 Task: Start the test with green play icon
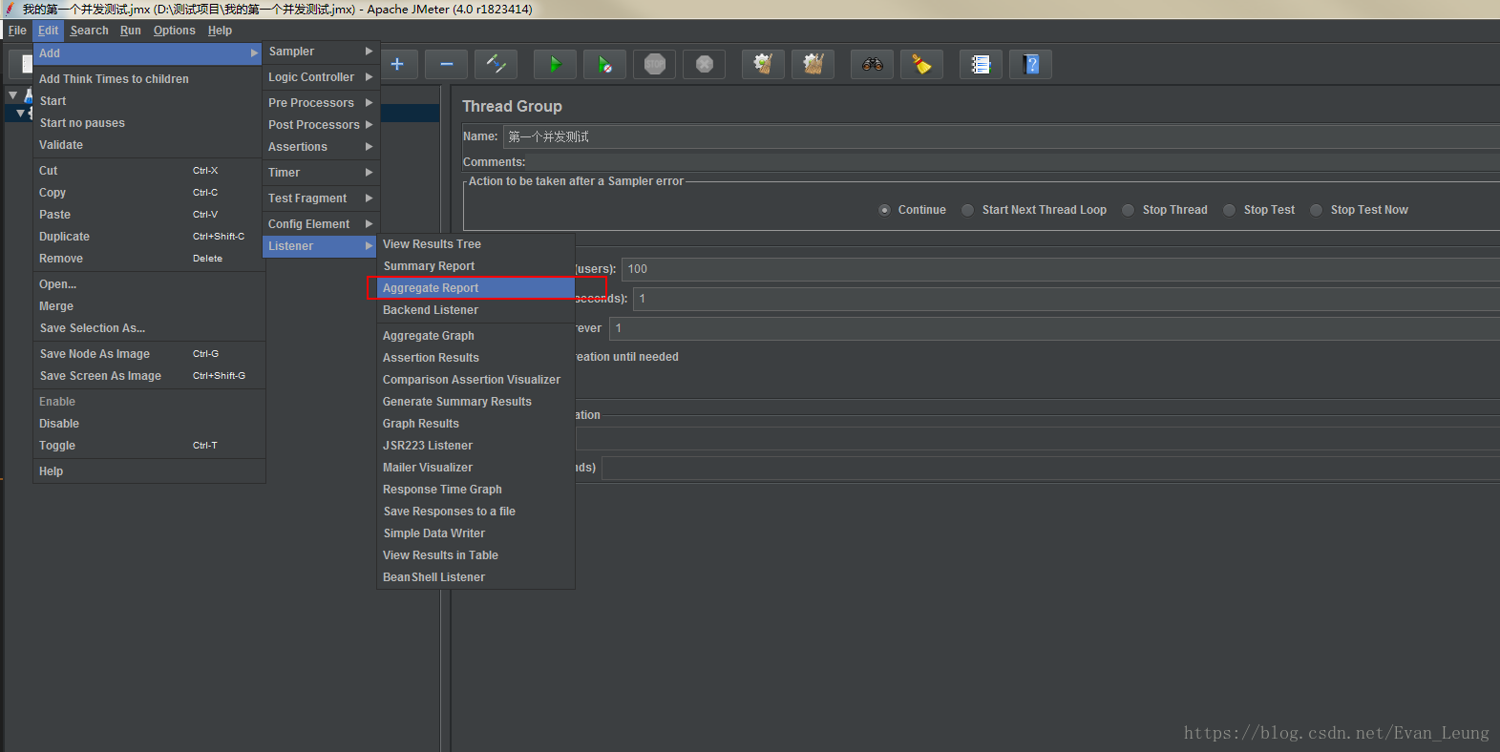(x=555, y=64)
